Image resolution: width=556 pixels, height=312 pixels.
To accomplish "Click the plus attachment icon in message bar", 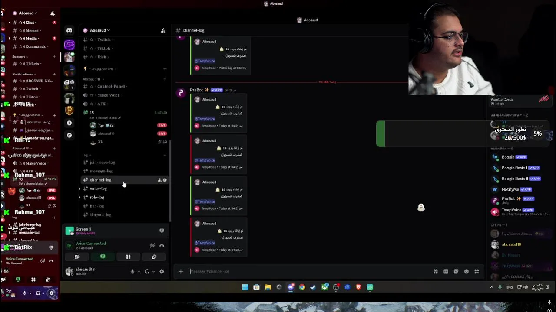I will pos(181,271).
